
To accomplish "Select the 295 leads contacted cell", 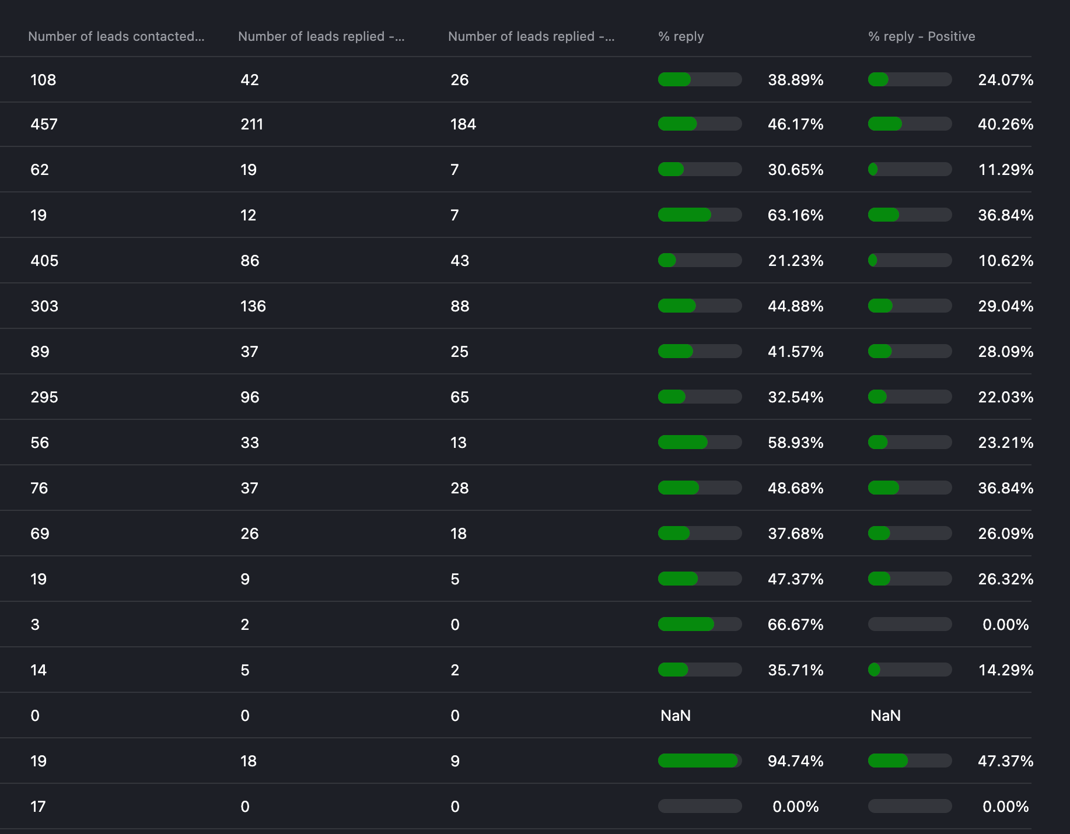I will pyautogui.click(x=44, y=397).
